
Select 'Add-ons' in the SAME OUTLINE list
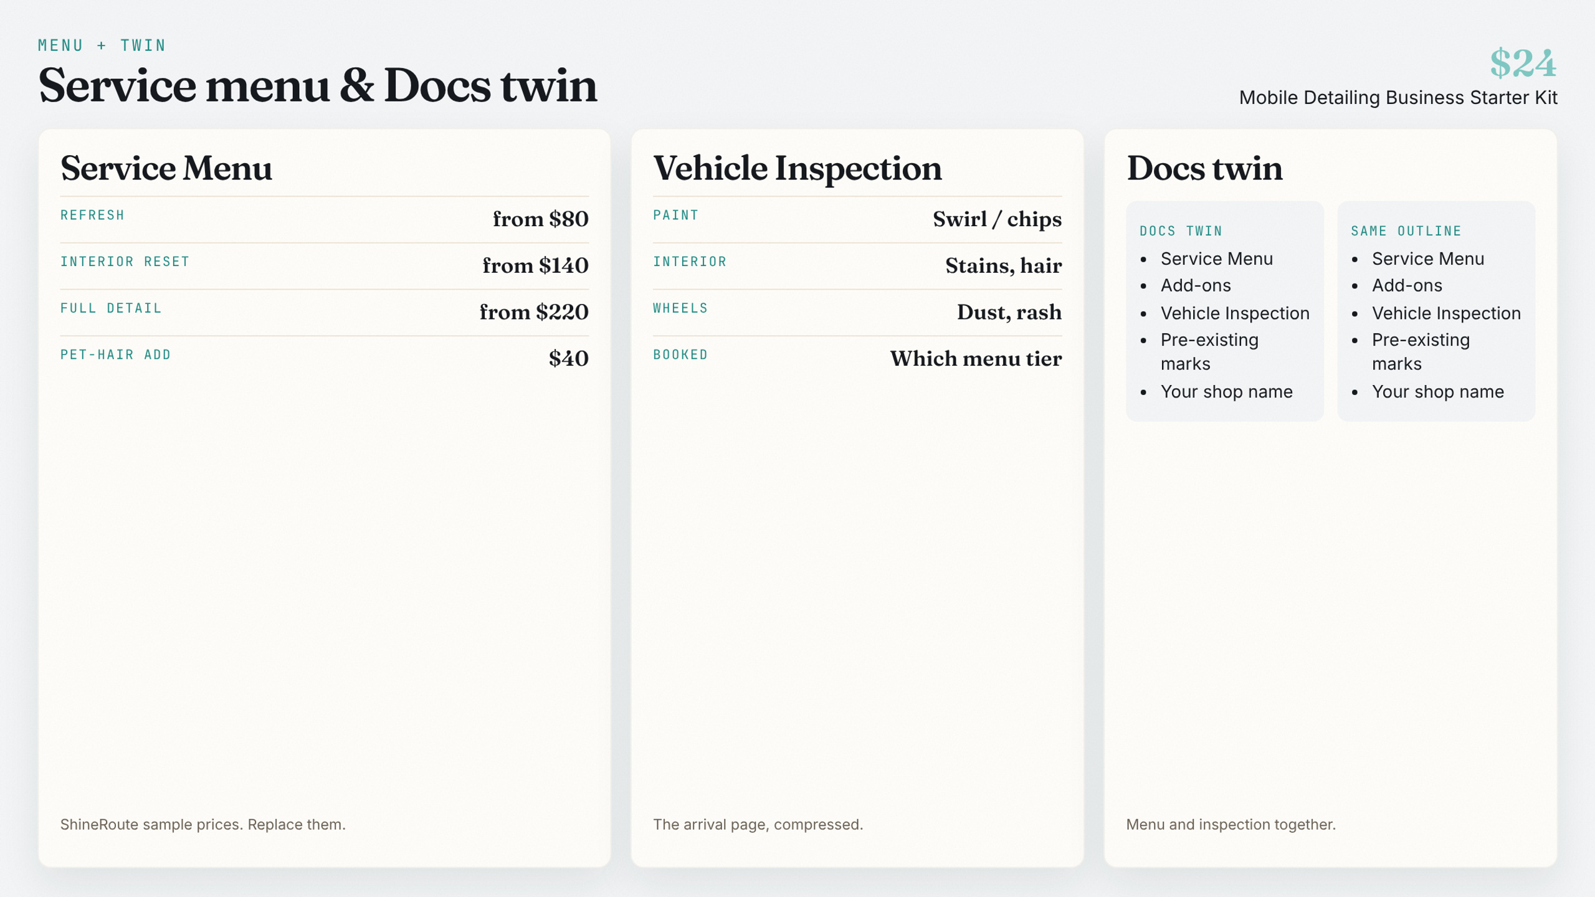click(x=1407, y=286)
